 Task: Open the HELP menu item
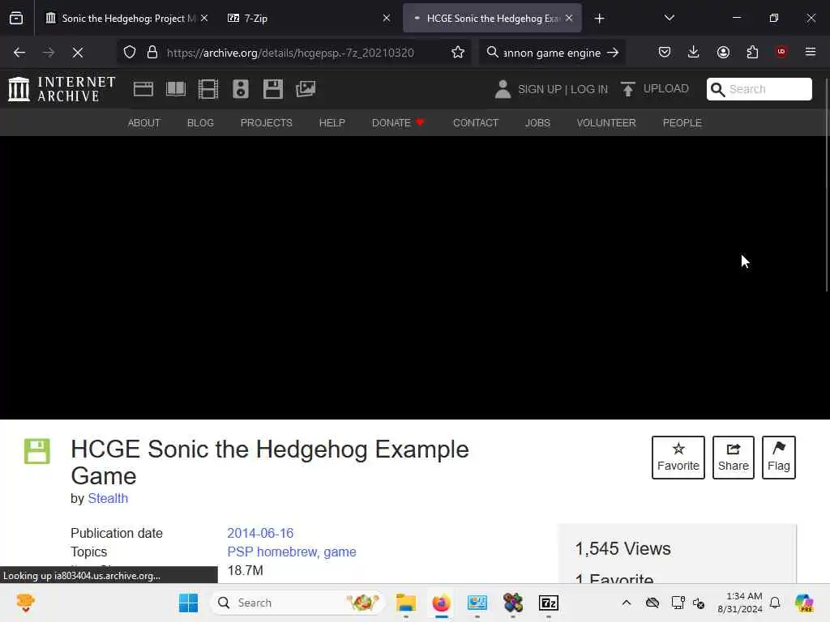(x=332, y=123)
